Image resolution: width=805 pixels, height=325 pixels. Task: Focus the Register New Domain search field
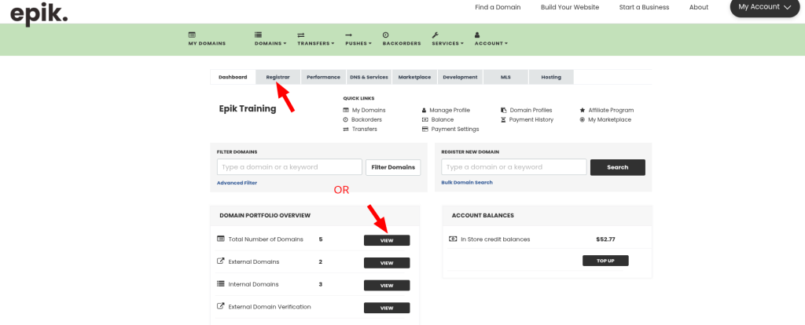513,167
